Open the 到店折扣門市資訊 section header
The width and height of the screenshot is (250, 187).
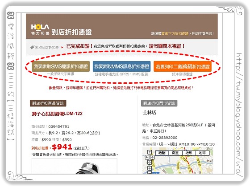(x=159, y=103)
